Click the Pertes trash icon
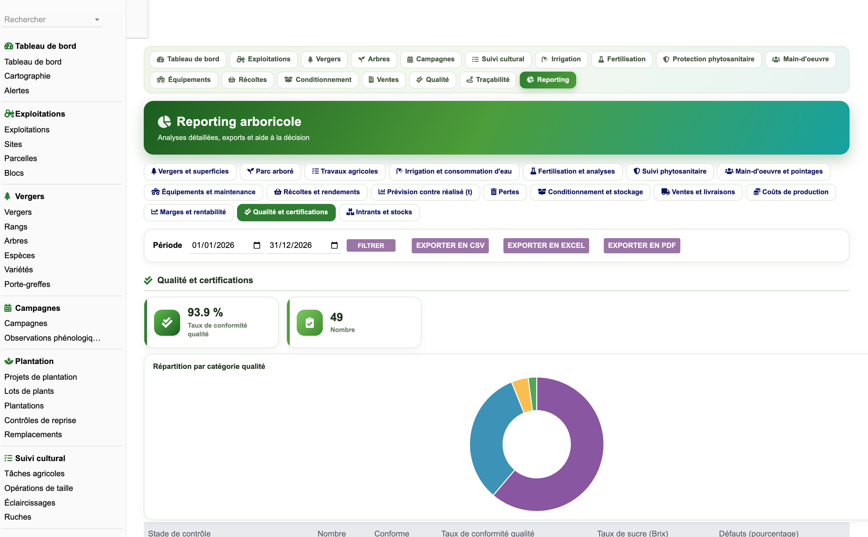The height and width of the screenshot is (537, 868). (494, 192)
